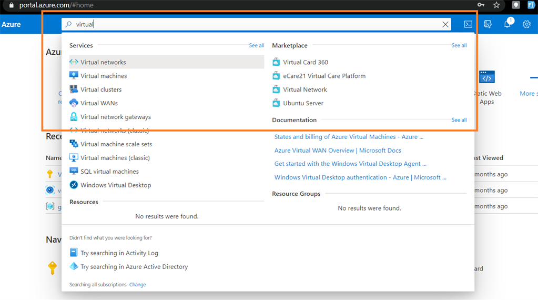Open directory and subscription filter icon

[x=488, y=24]
